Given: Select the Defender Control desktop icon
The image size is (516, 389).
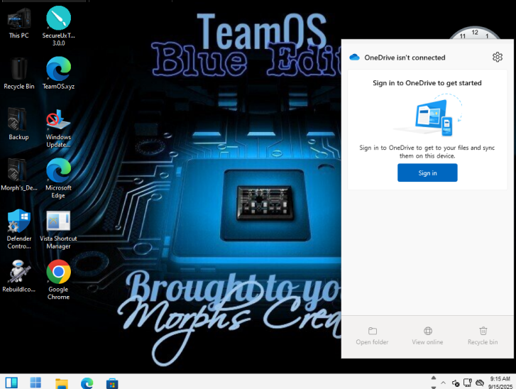Looking at the screenshot, I should click(x=18, y=229).
